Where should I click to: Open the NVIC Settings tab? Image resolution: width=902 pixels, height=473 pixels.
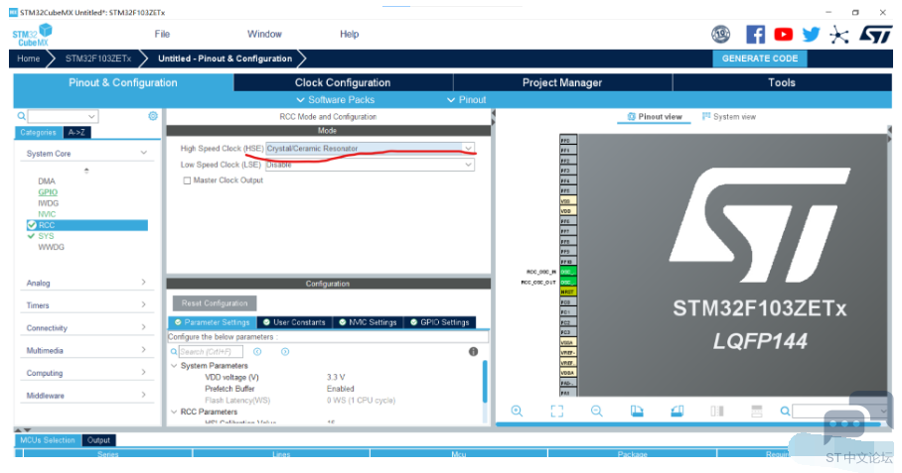[x=369, y=322]
